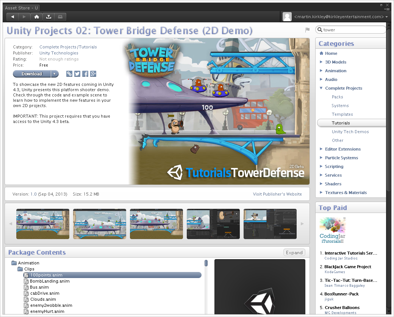This screenshot has height=317, width=394.
Task: Open the fourth editor screenshot thumbnail
Action: [x=213, y=224]
